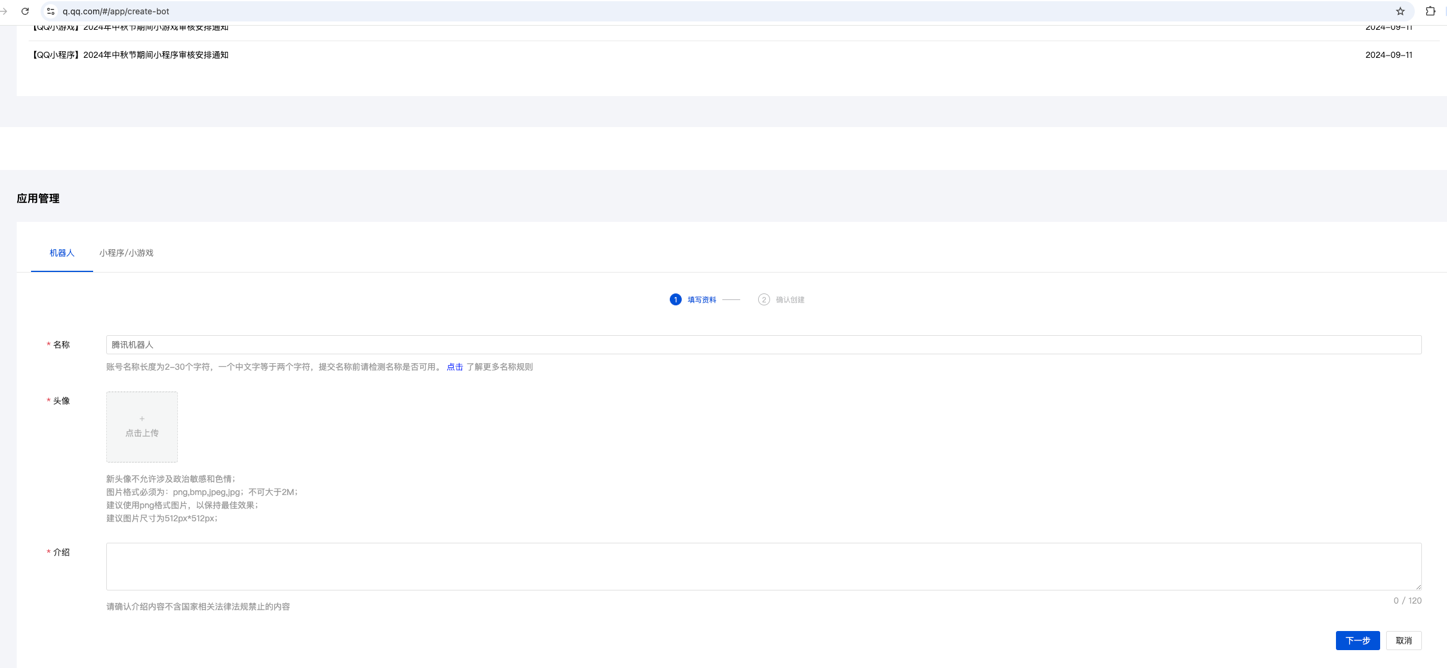Open the site information icon in the address bar
The width and height of the screenshot is (1447, 668).
coord(51,11)
